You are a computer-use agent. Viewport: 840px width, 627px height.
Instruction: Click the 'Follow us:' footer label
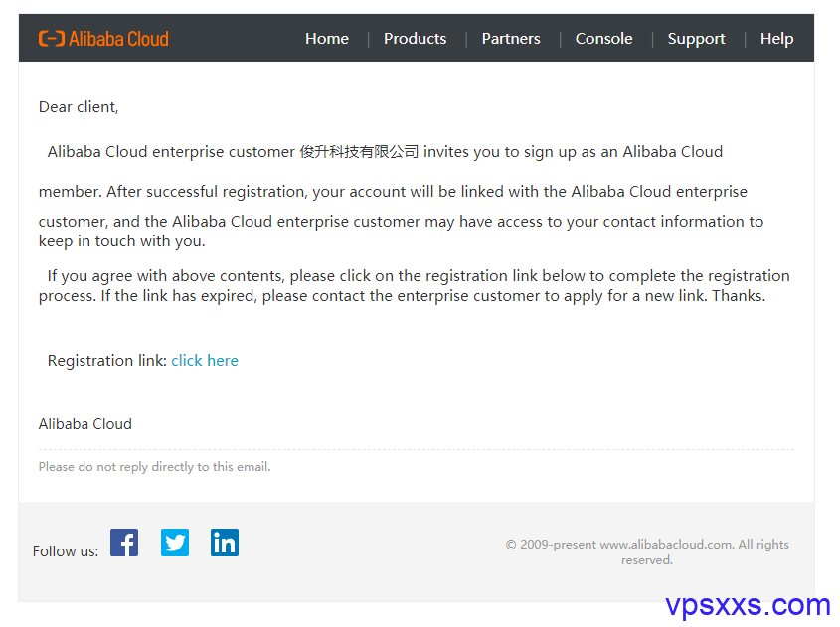click(x=66, y=551)
